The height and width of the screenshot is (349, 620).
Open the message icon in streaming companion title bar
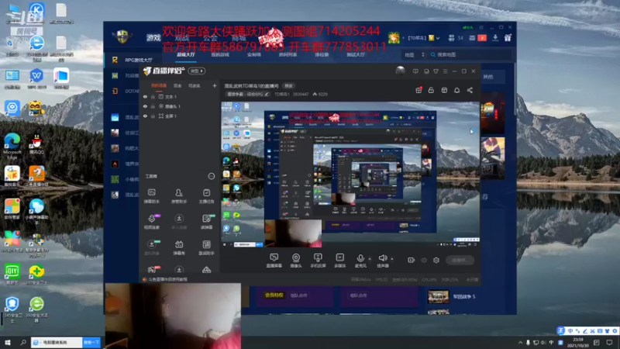tap(415, 71)
